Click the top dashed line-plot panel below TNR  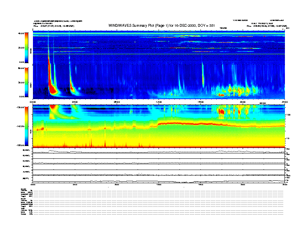click(x=159, y=150)
